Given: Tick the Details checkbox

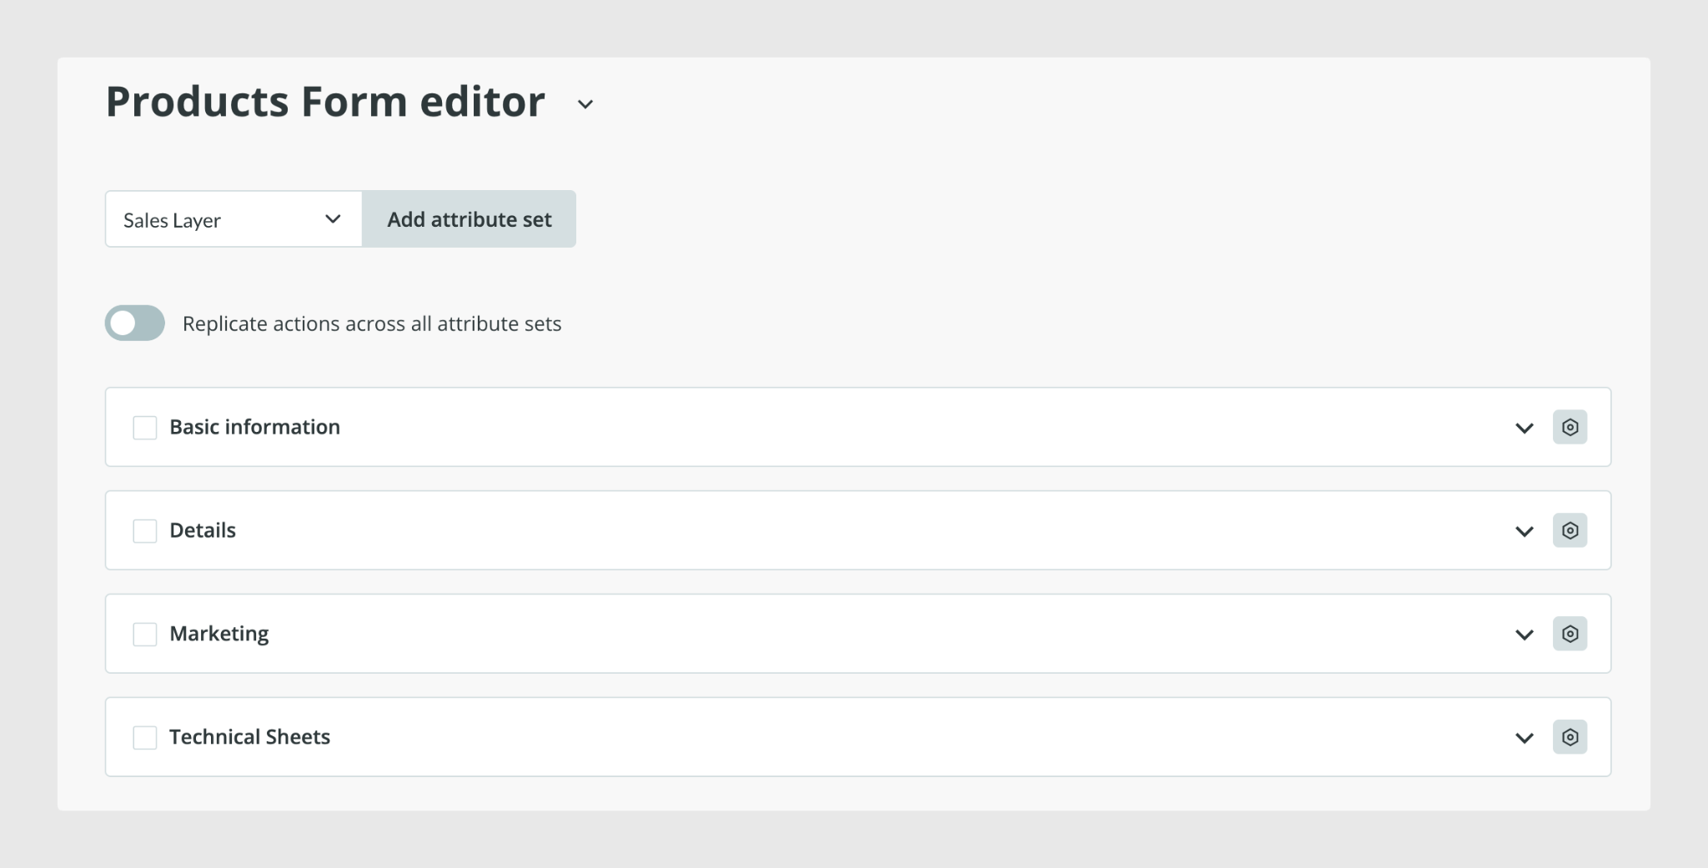Looking at the screenshot, I should [145, 531].
